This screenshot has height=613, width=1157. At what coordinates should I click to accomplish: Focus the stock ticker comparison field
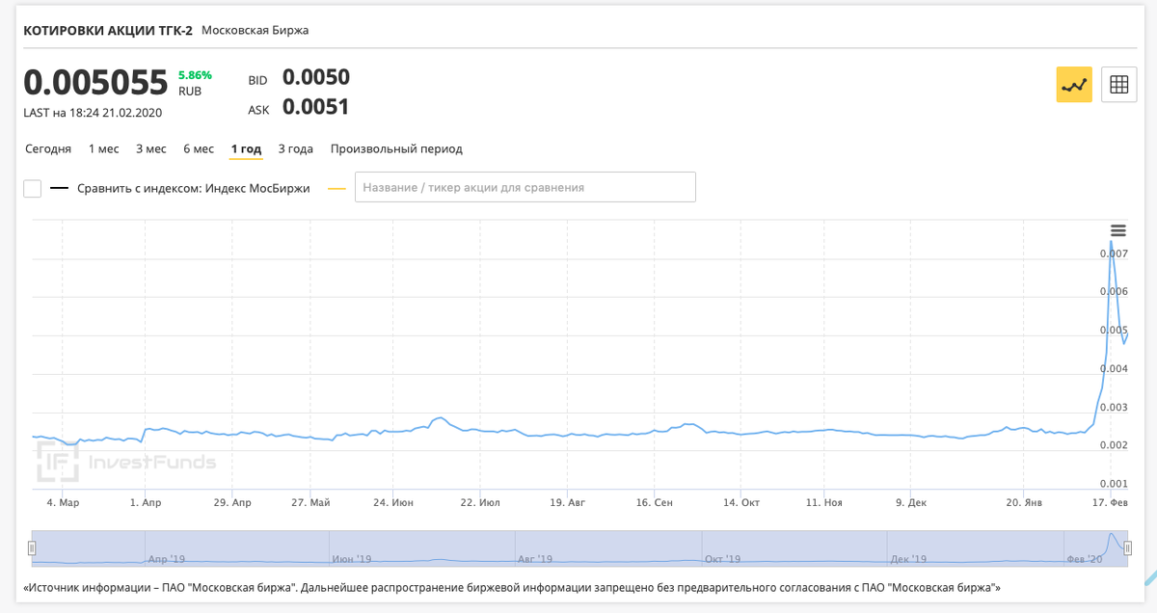pos(525,187)
